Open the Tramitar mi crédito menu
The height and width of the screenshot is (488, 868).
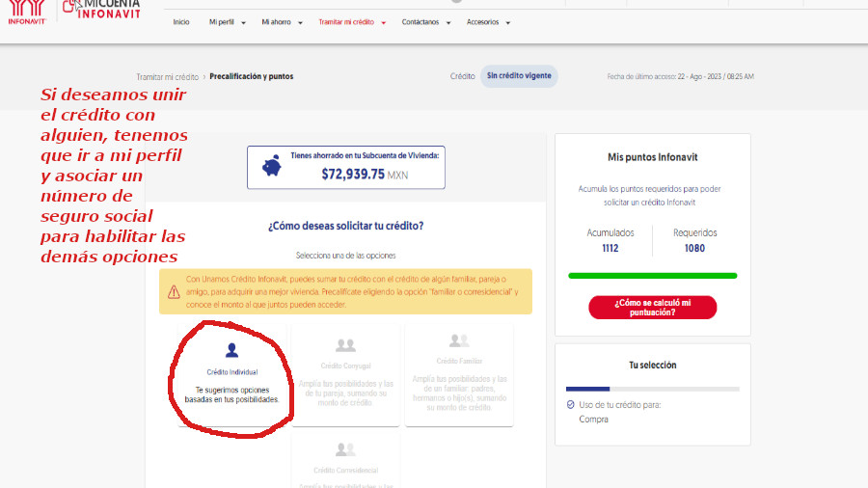[346, 22]
